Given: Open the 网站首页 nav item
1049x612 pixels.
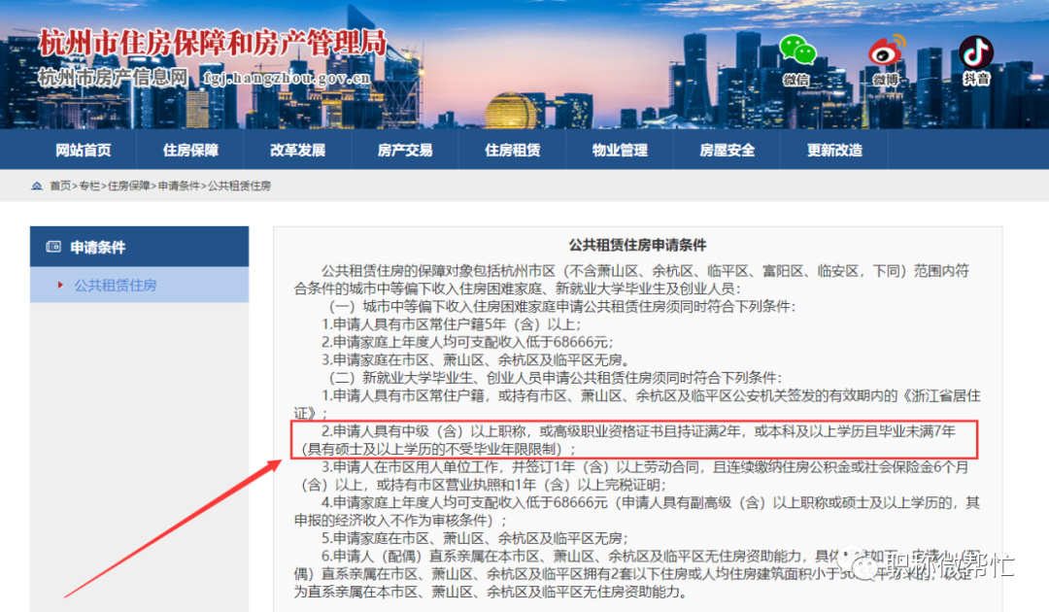Looking at the screenshot, I should coord(83,150).
